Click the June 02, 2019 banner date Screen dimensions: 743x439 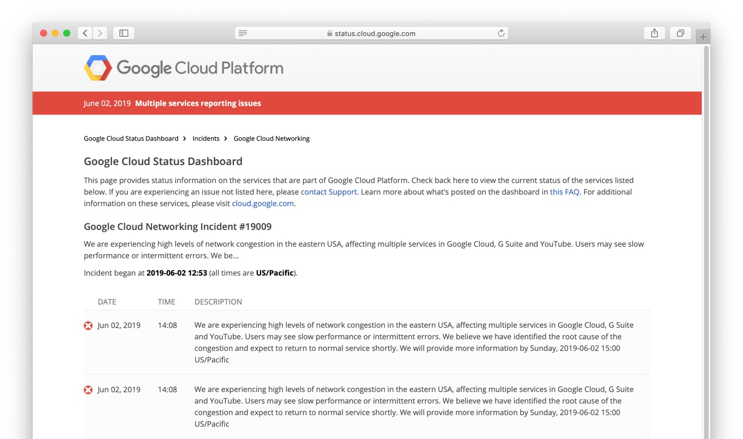point(107,103)
